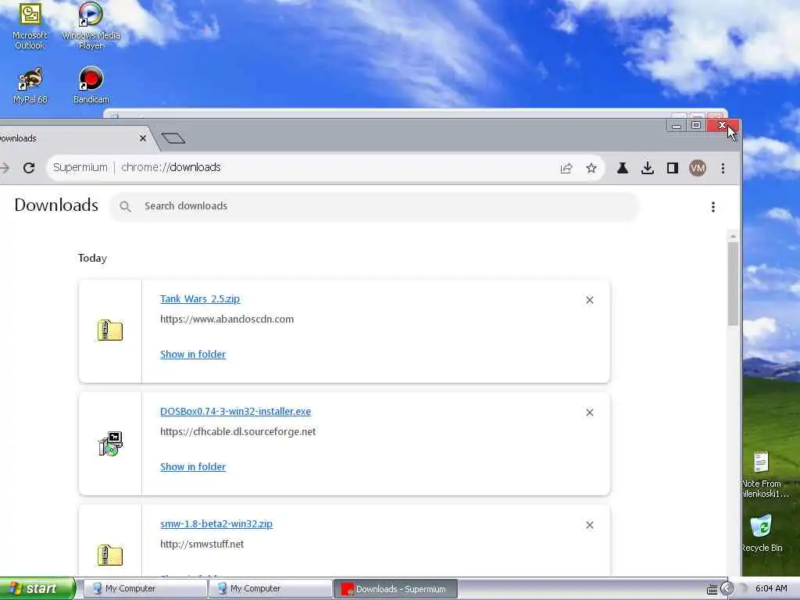Viewport: 800px width, 600px height.
Task: Open Windows Media Player desktop shortcut
Action: (x=91, y=27)
